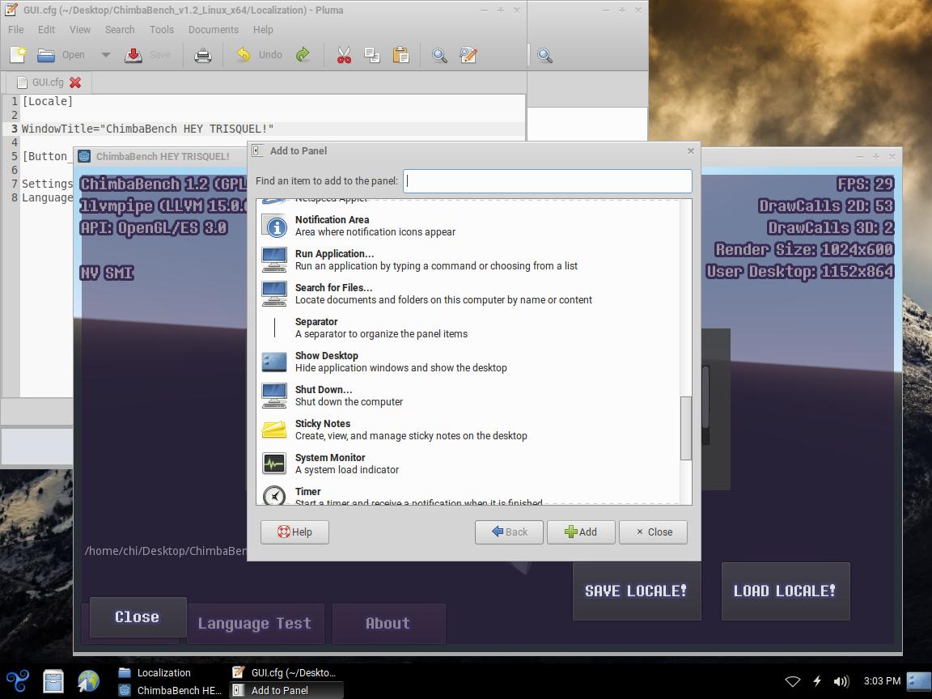The height and width of the screenshot is (699, 932).
Task: Open the Tools menu in Pluma
Action: 162,30
